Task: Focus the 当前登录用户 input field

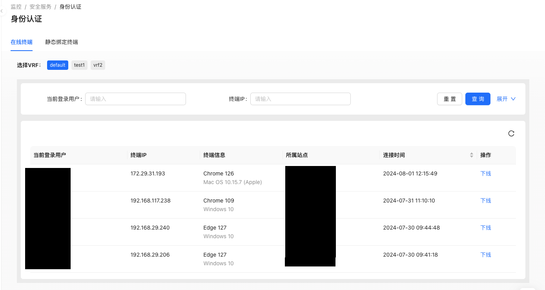Action: point(135,99)
